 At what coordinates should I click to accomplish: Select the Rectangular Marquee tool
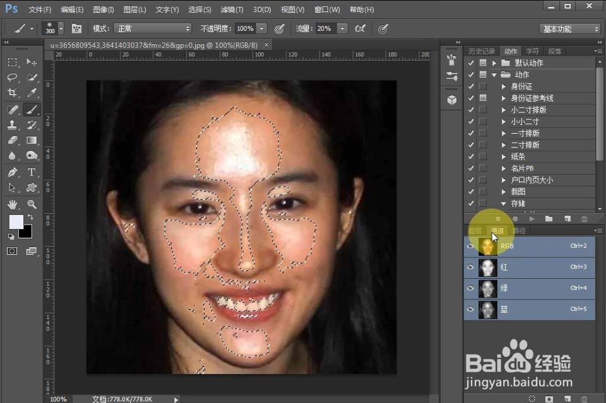(13, 62)
